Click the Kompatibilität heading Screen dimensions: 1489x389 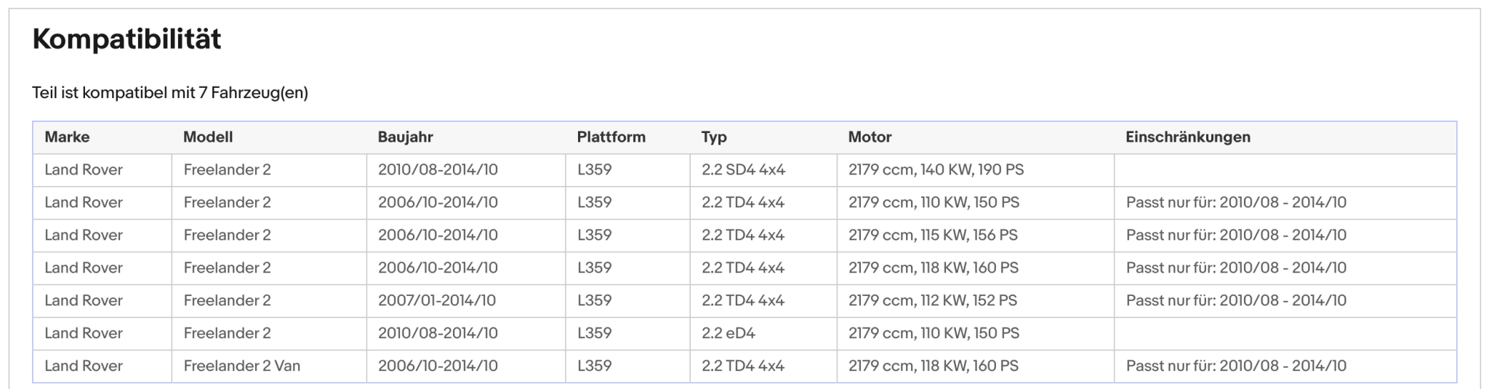(x=127, y=39)
